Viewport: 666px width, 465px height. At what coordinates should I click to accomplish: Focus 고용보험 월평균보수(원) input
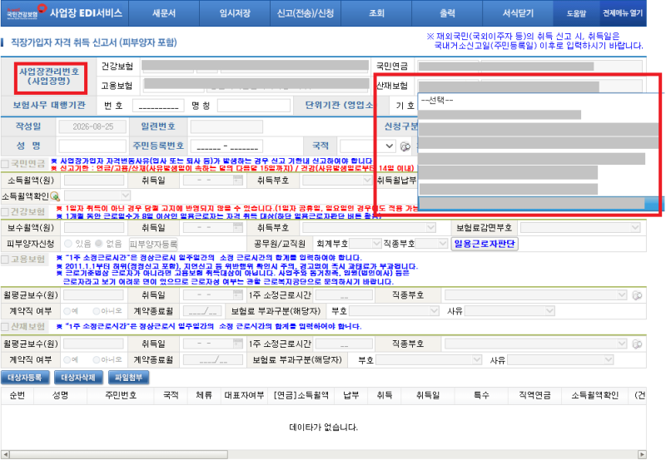coord(93,294)
